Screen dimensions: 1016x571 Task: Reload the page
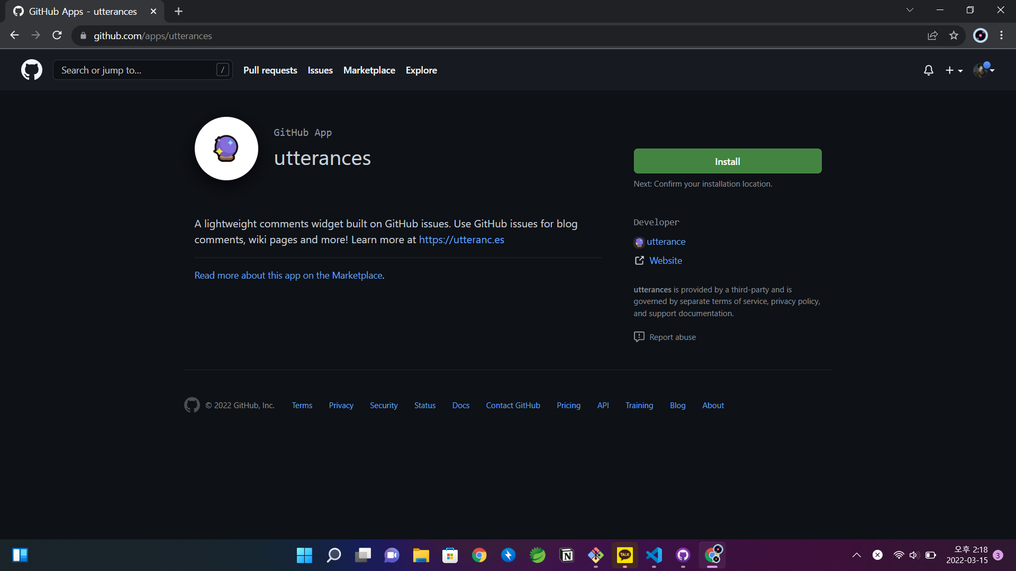pyautogui.click(x=57, y=35)
